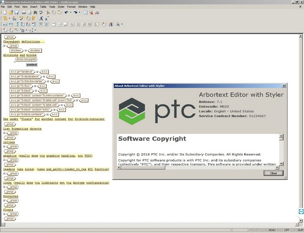Open the Edit menu
The image size is (304, 233).
(x=10, y=7)
